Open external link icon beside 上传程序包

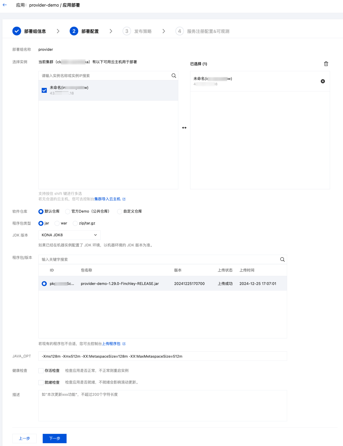pos(124,344)
